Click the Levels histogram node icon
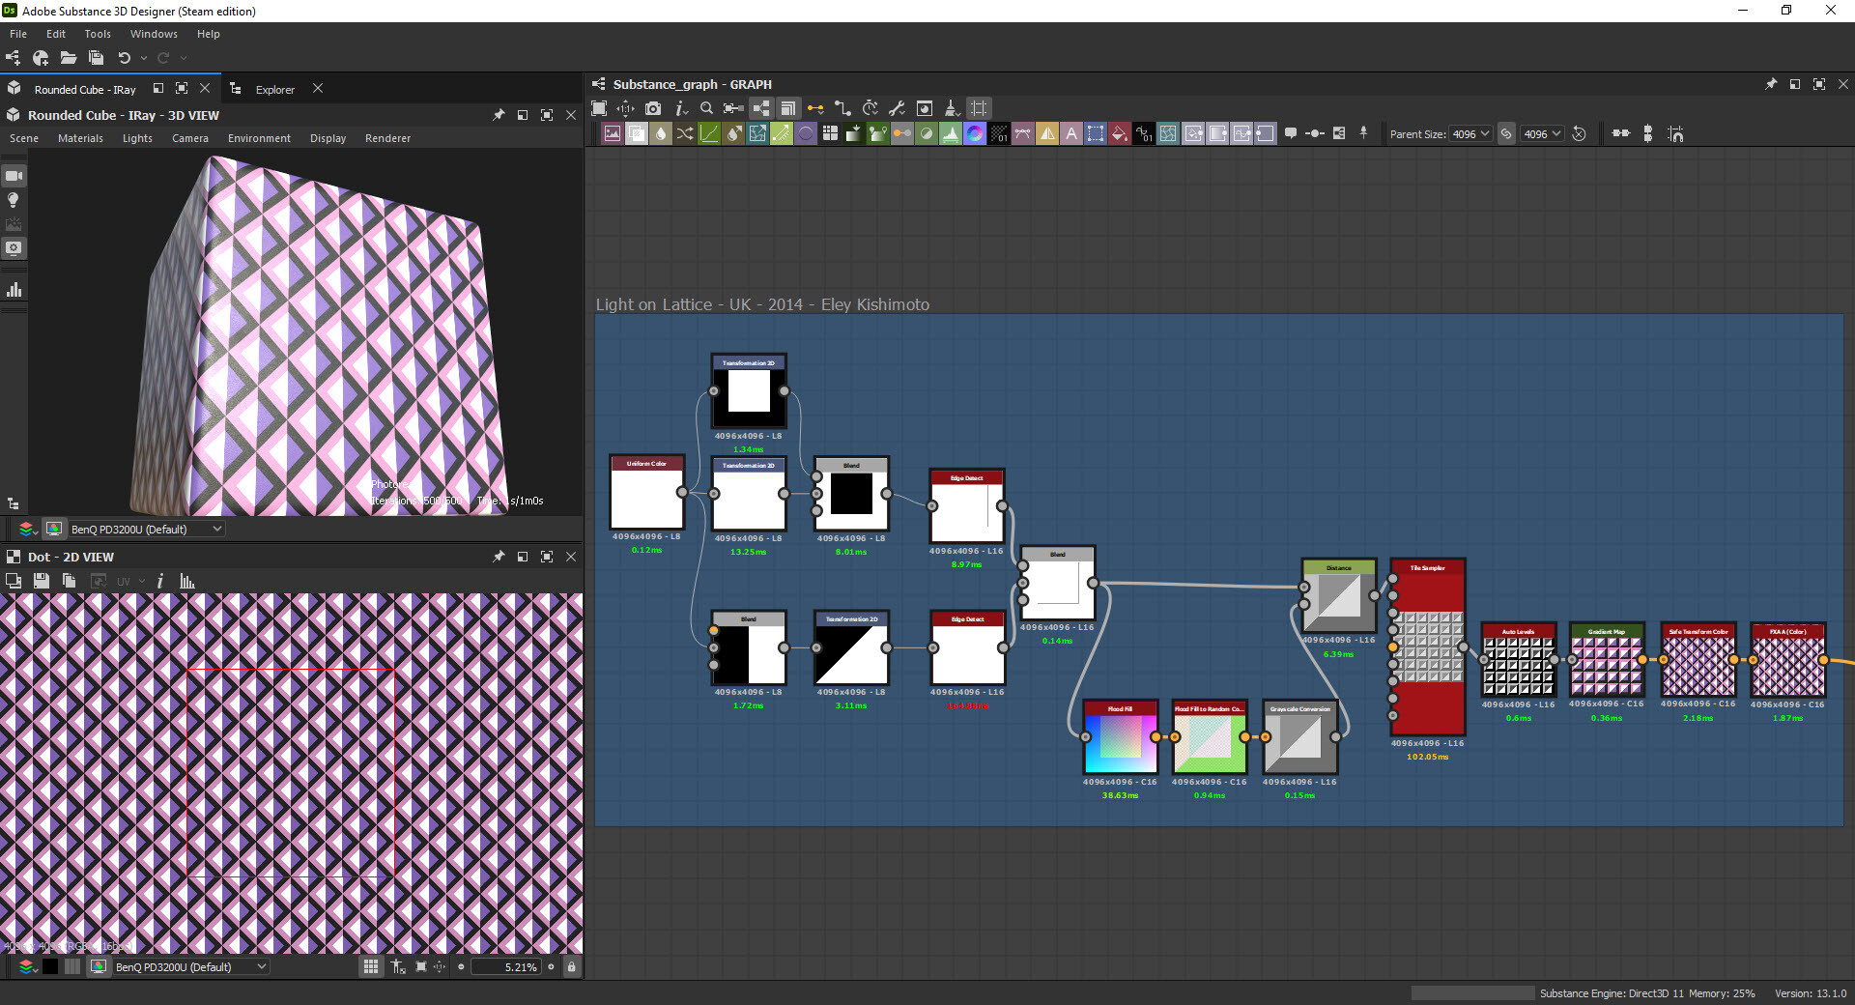Image resolution: width=1855 pixels, height=1005 pixels. point(951,134)
